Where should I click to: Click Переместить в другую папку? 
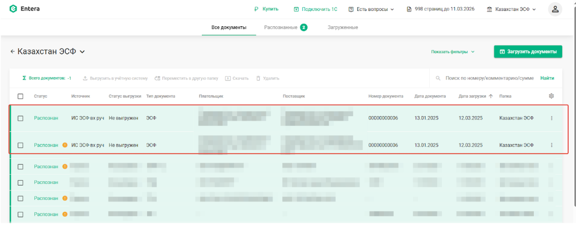coord(186,78)
